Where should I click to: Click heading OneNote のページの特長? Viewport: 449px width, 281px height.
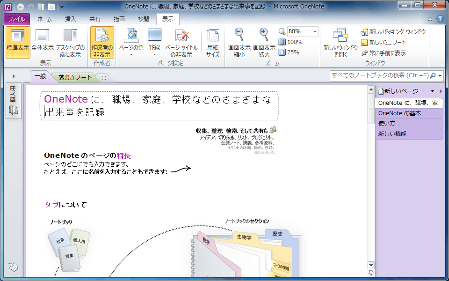pos(87,155)
